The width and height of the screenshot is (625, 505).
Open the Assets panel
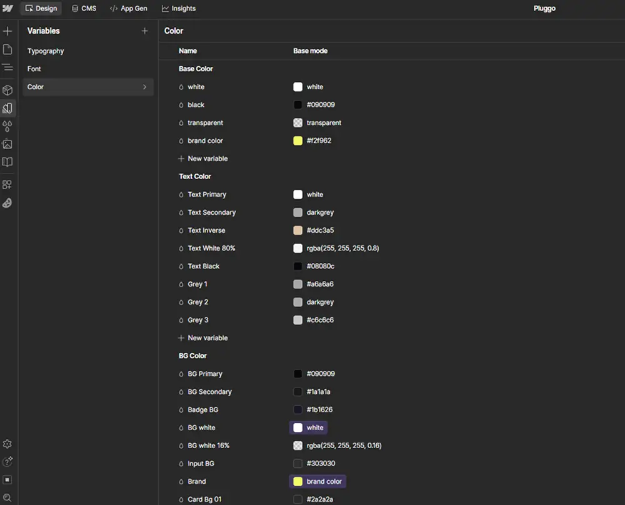coord(8,144)
